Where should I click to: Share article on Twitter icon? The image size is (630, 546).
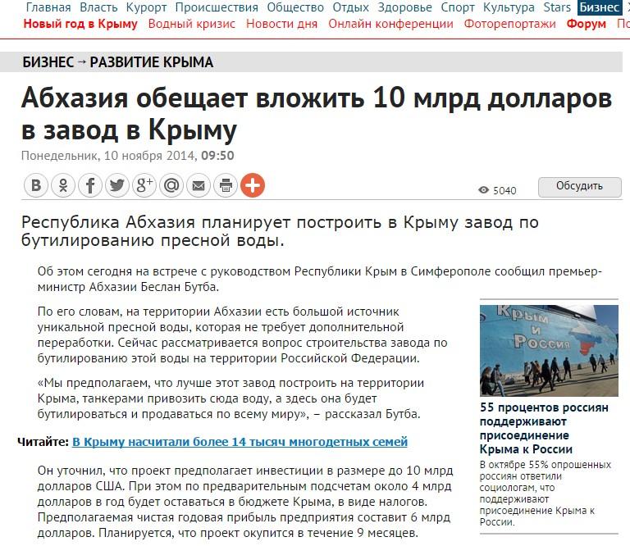[117, 185]
